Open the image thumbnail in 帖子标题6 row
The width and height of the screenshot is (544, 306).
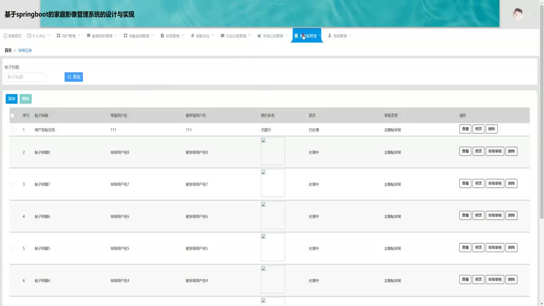[x=273, y=215]
